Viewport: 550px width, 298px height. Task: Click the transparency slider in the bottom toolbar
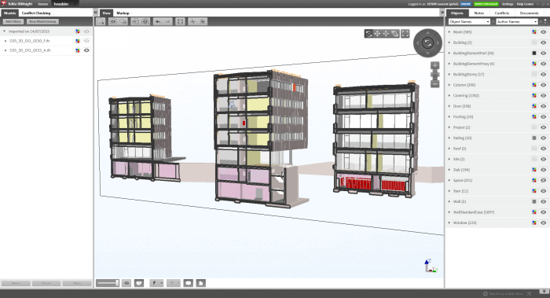click(x=108, y=283)
